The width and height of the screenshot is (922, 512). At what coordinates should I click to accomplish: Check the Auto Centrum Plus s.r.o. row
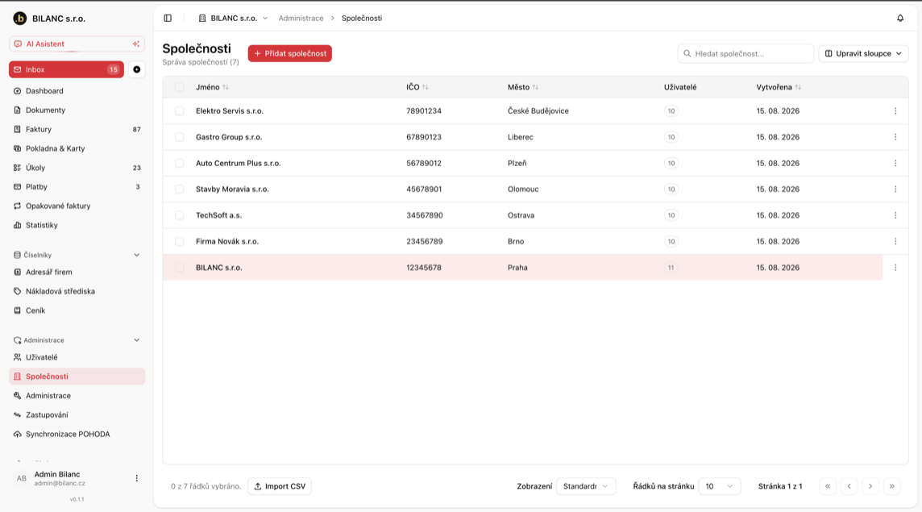click(180, 163)
